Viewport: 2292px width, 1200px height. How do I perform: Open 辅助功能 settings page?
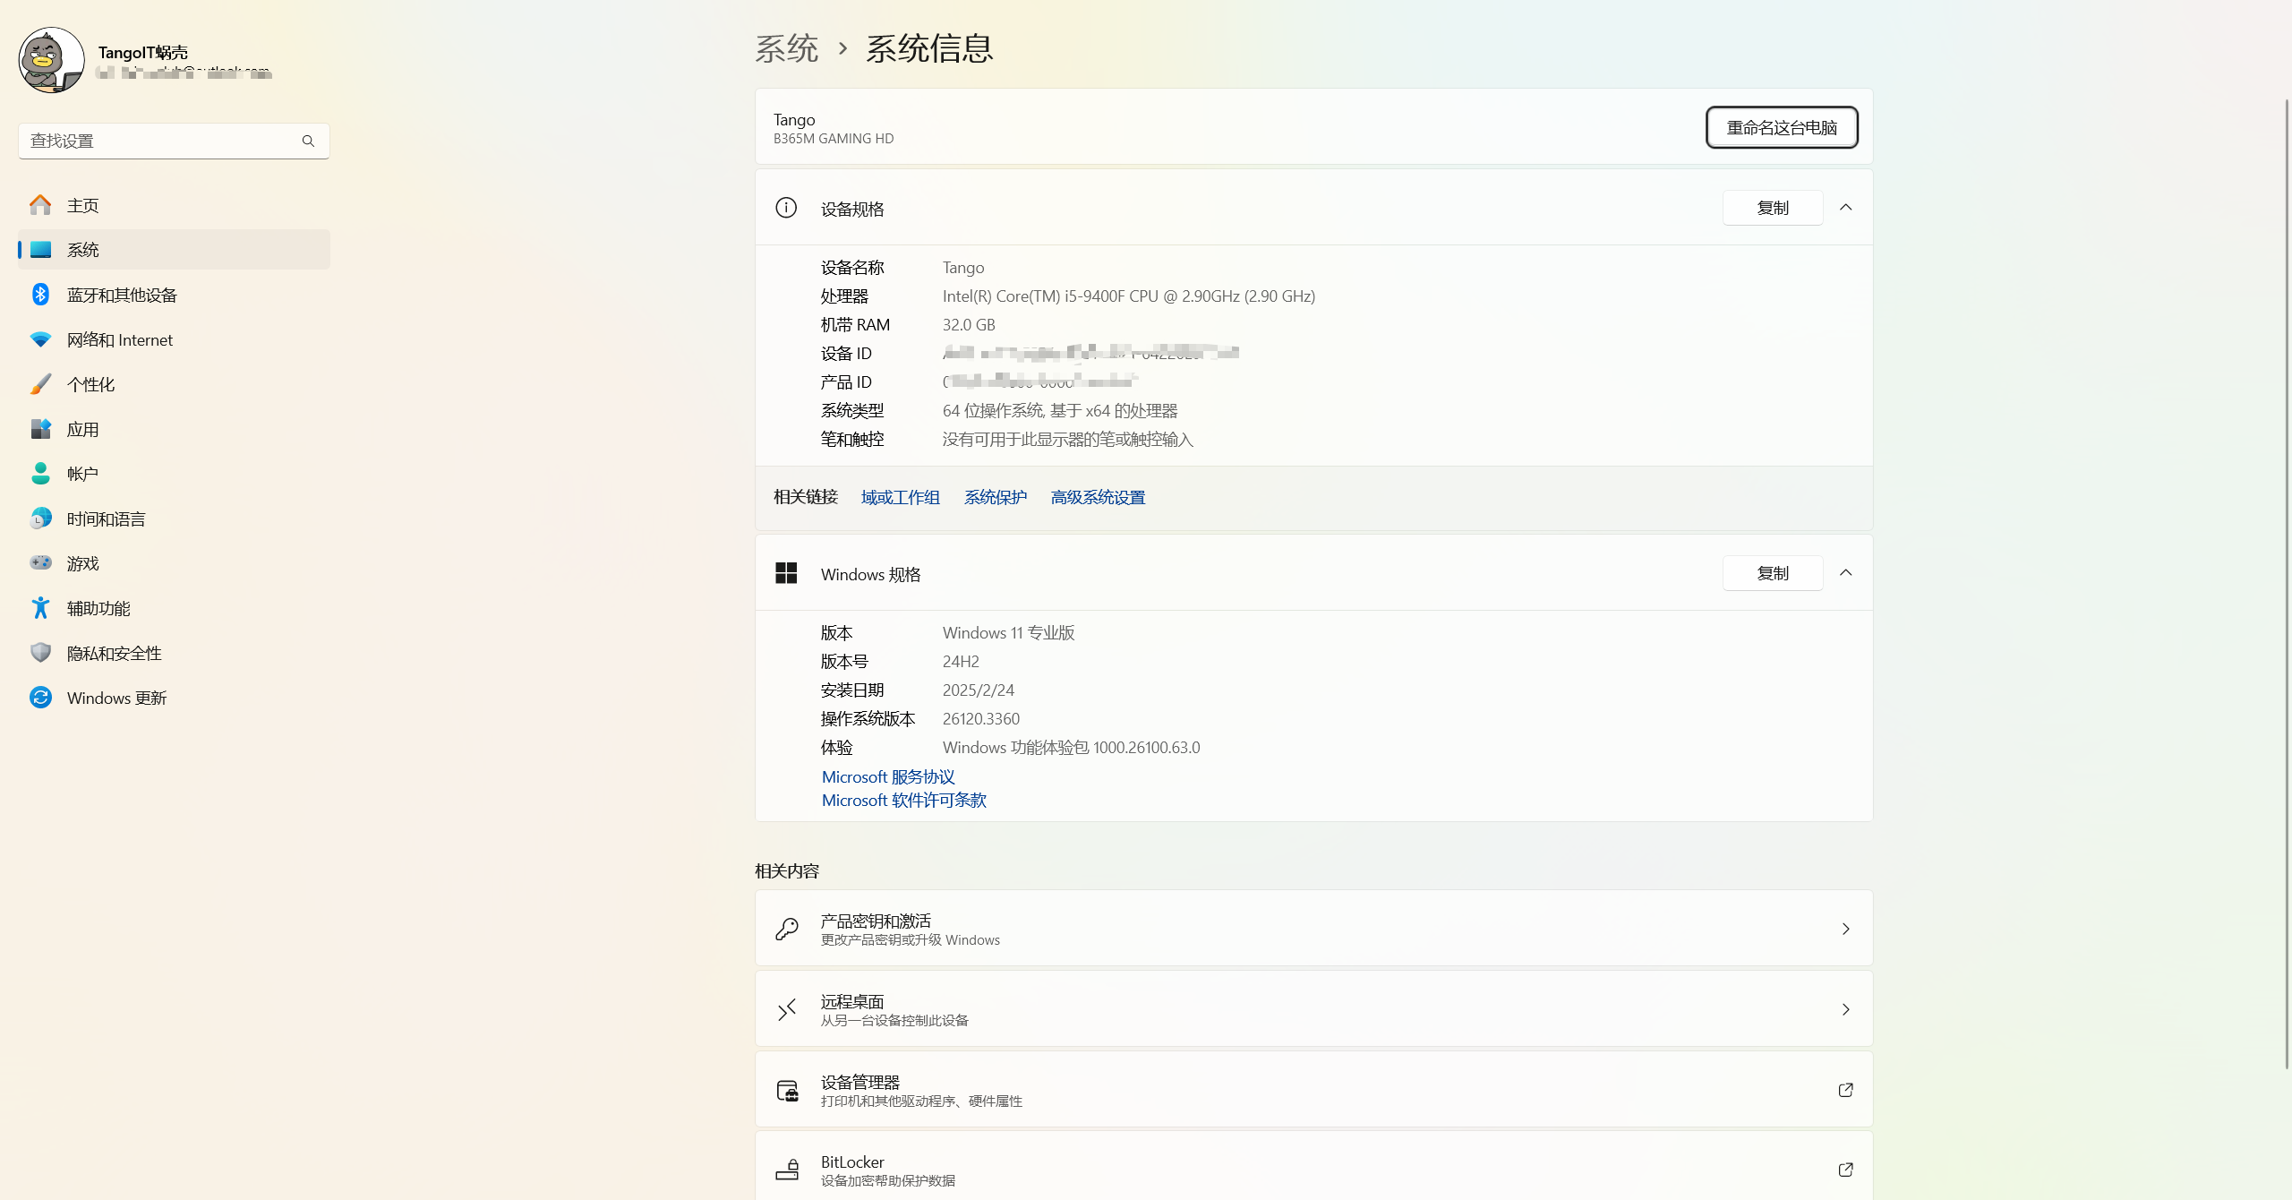[x=174, y=608]
